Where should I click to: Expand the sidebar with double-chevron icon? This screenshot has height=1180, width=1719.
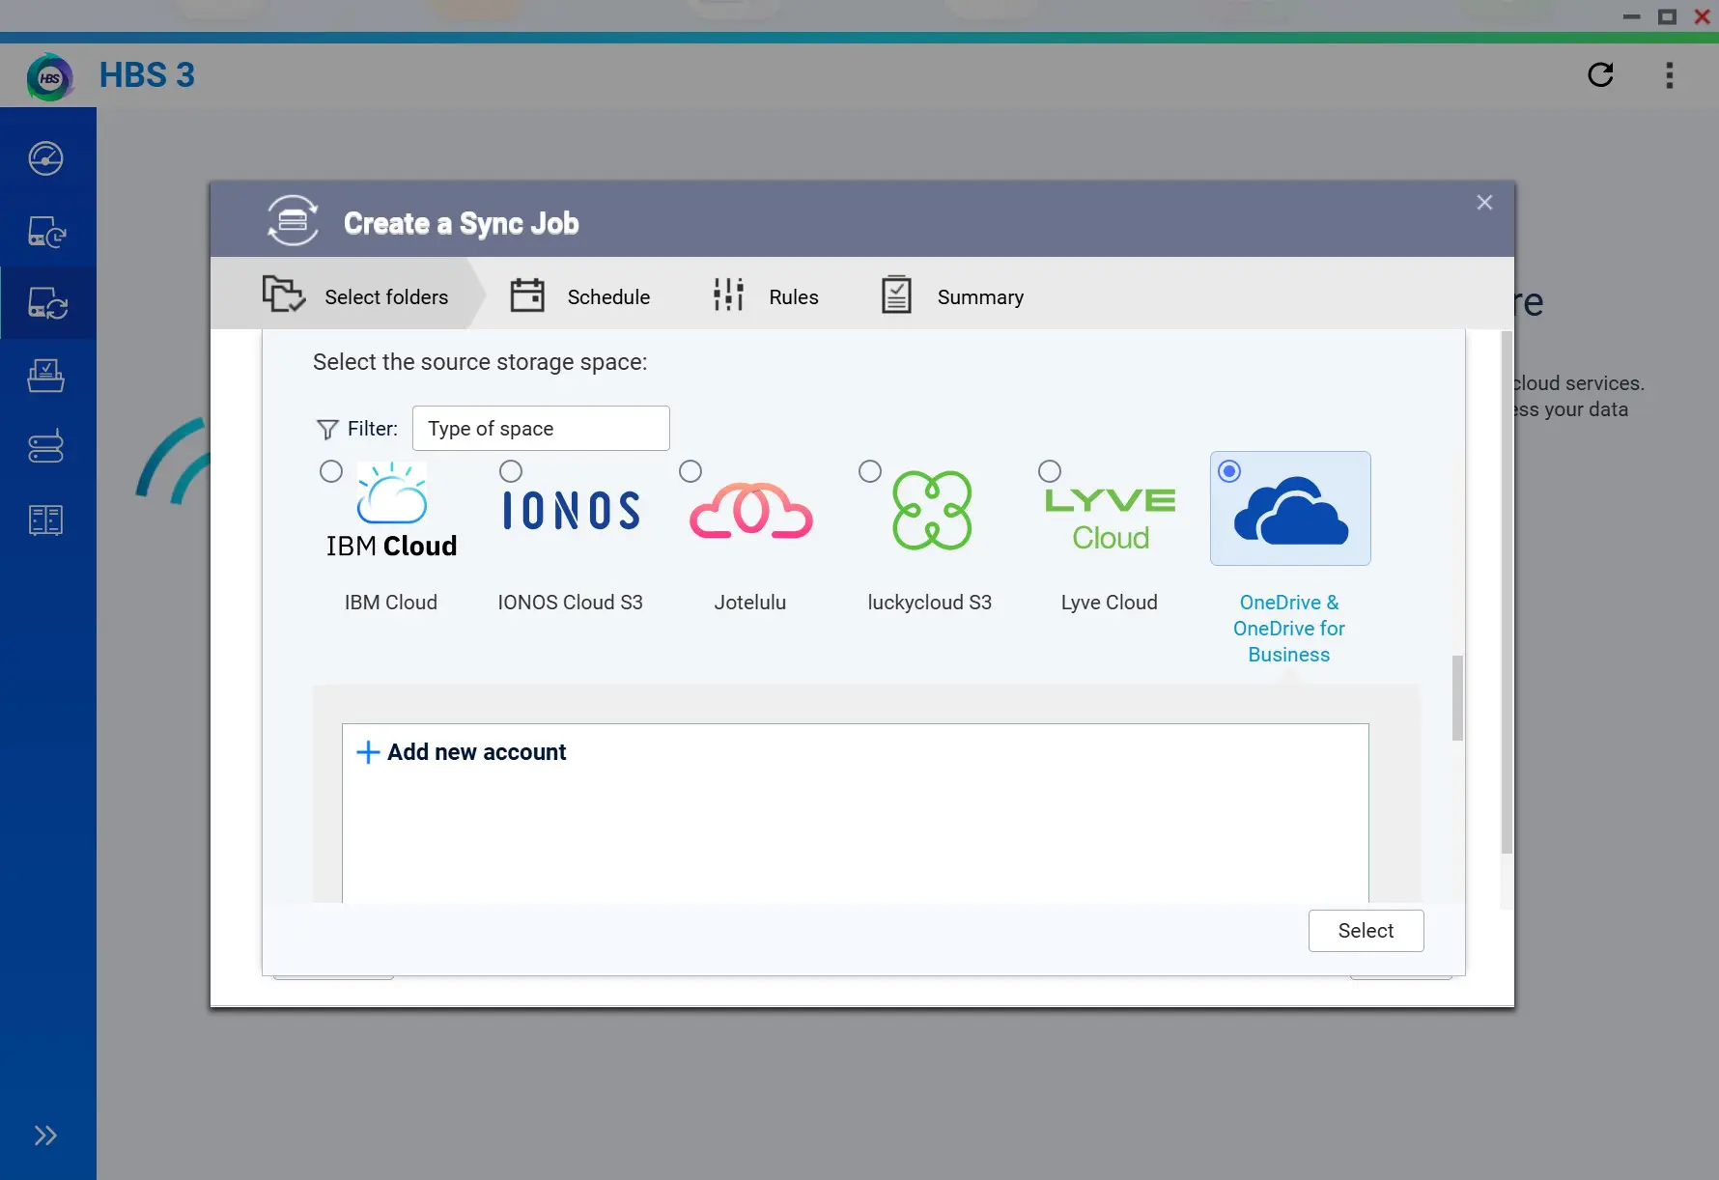[x=45, y=1136]
